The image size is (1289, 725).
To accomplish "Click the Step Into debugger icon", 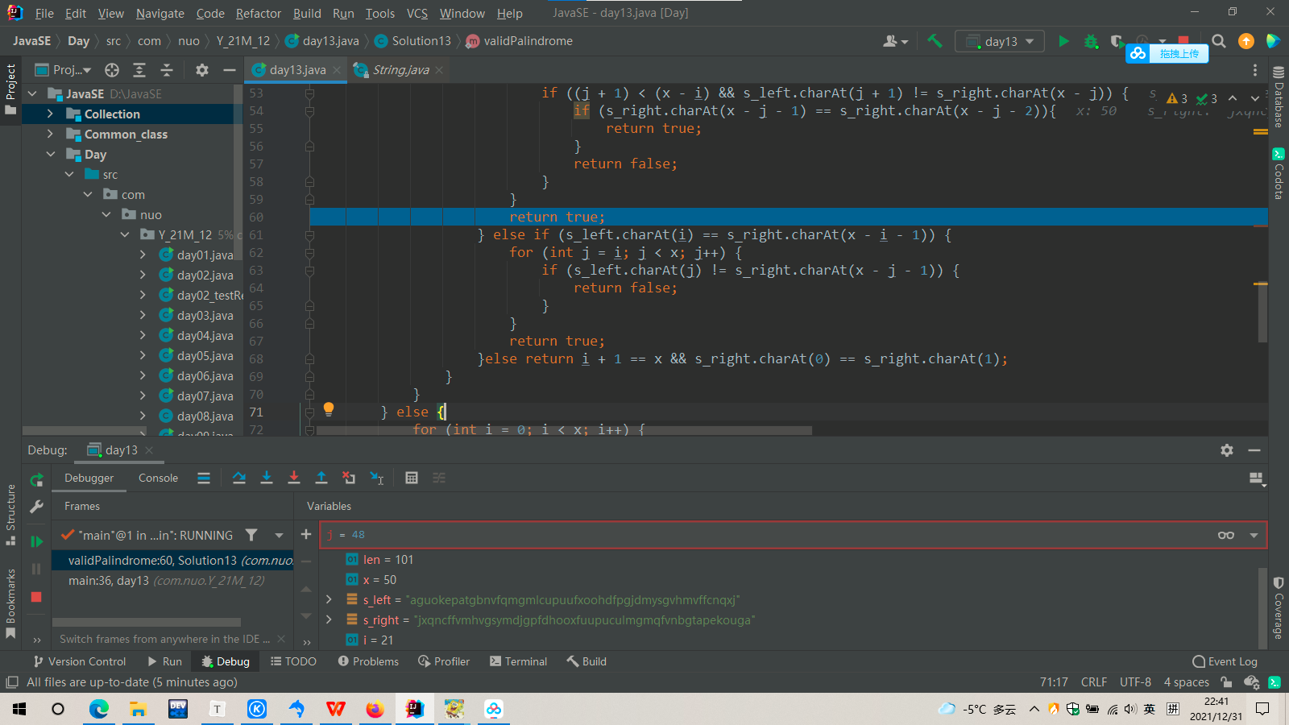I will tap(267, 478).
